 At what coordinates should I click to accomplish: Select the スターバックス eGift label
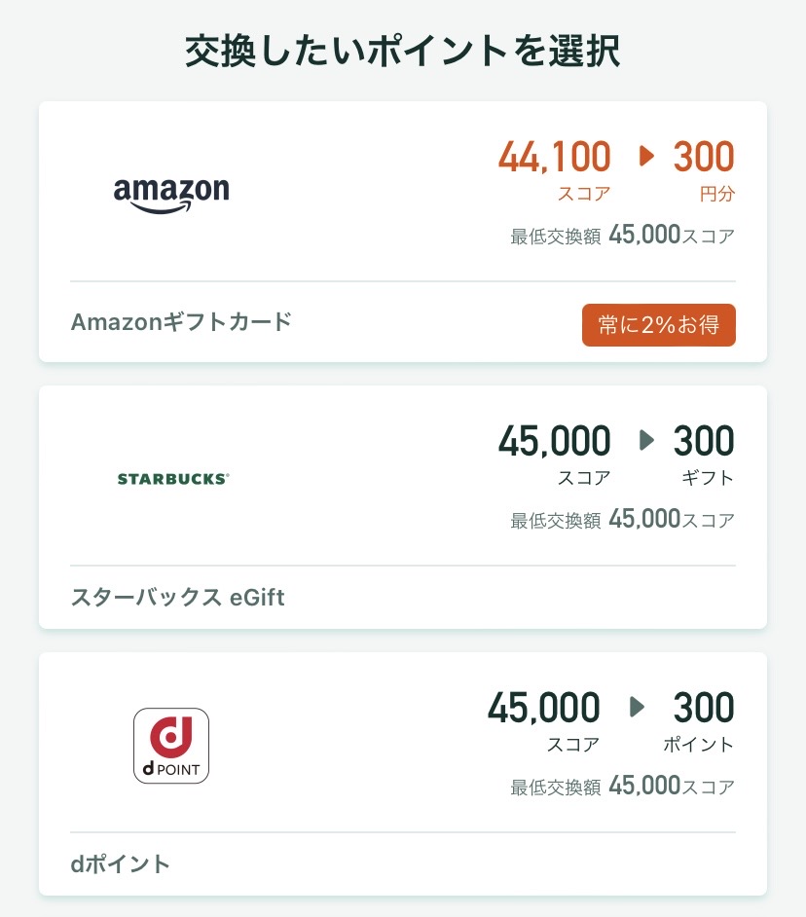177,597
